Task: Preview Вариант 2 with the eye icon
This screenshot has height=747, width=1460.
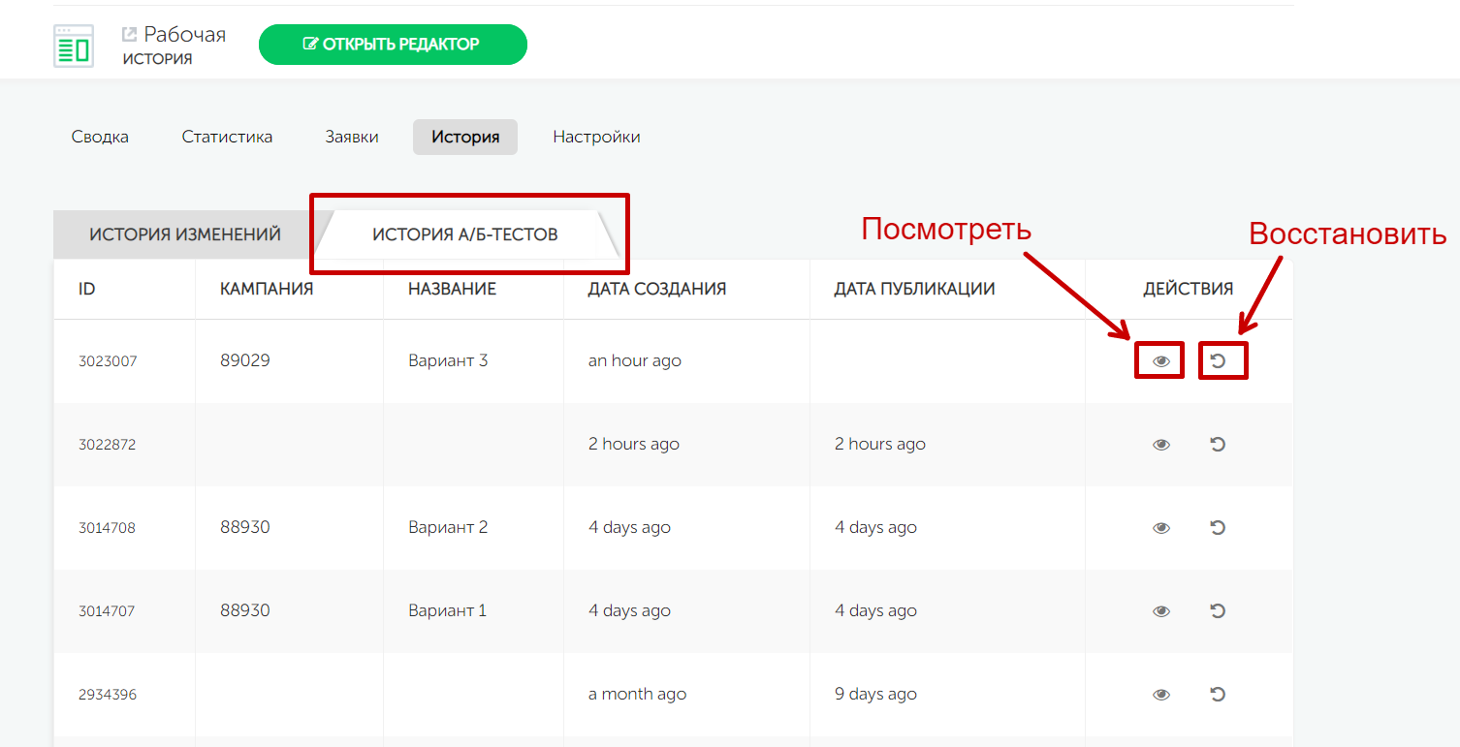Action: click(1160, 528)
